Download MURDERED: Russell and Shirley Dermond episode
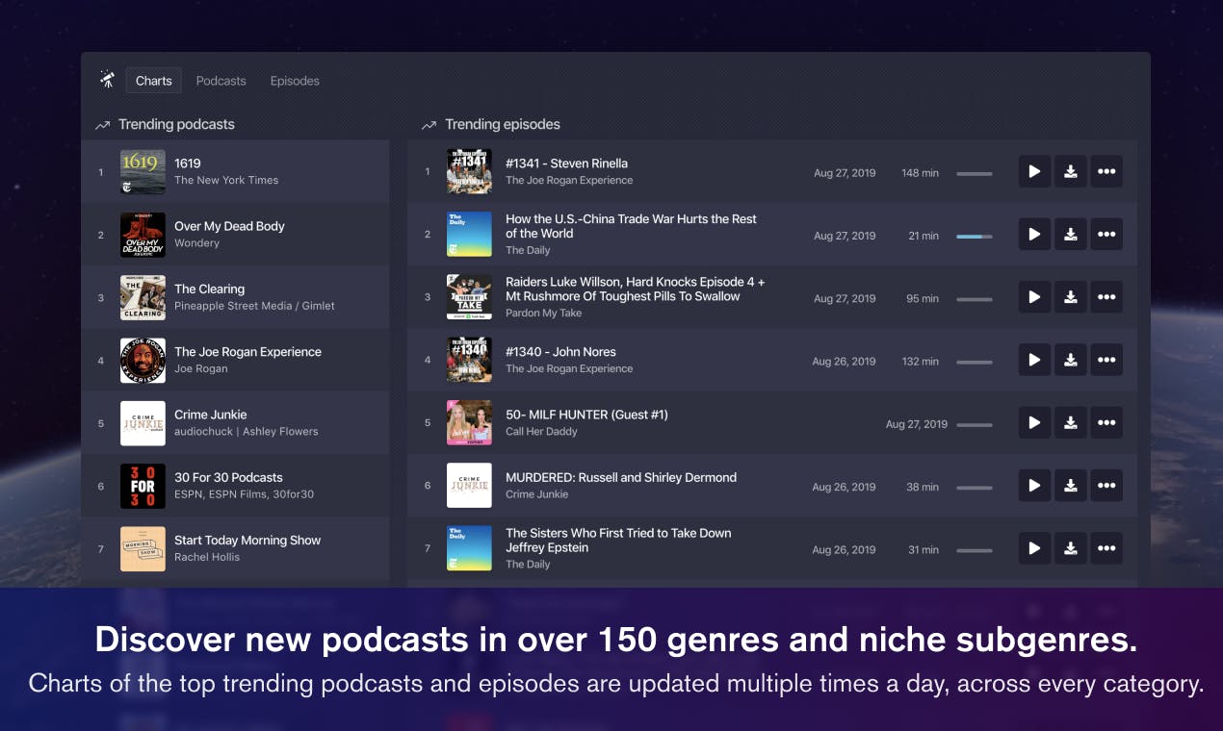The image size is (1223, 731). [1070, 486]
